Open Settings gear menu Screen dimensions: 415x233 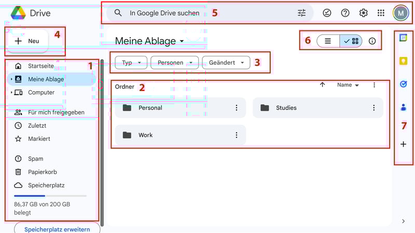pyautogui.click(x=363, y=12)
